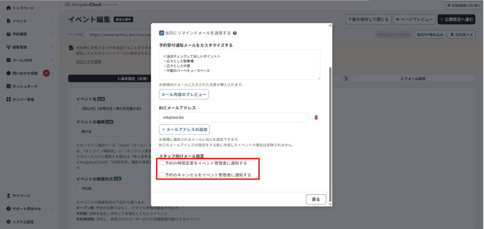
Task: Click the スタッフ向けメール設定 heading
Action: coord(181,156)
